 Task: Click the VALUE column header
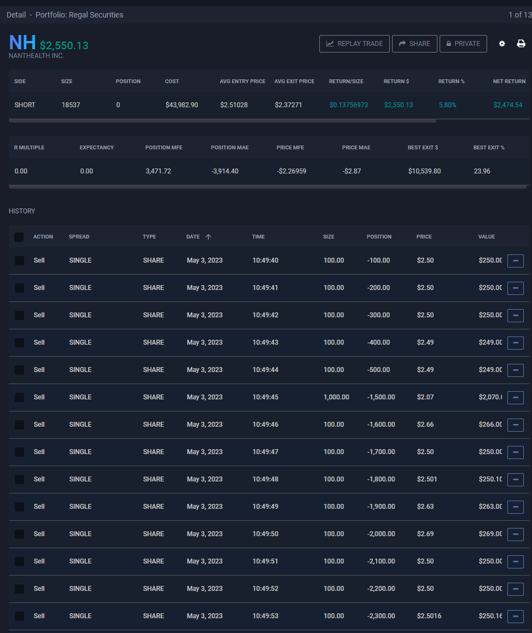(x=487, y=237)
